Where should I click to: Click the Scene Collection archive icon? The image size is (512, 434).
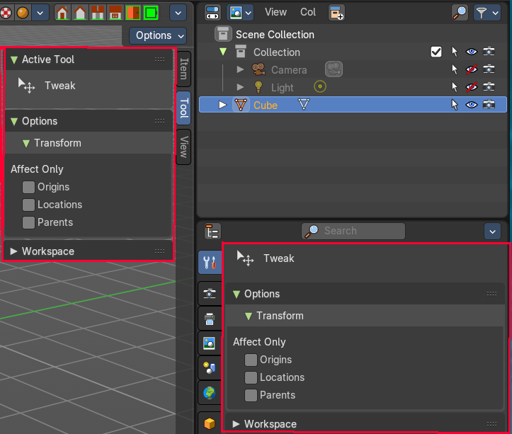coord(223,34)
